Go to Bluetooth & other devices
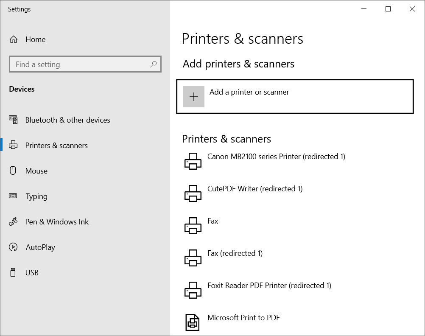This screenshot has width=425, height=336. [x=68, y=120]
